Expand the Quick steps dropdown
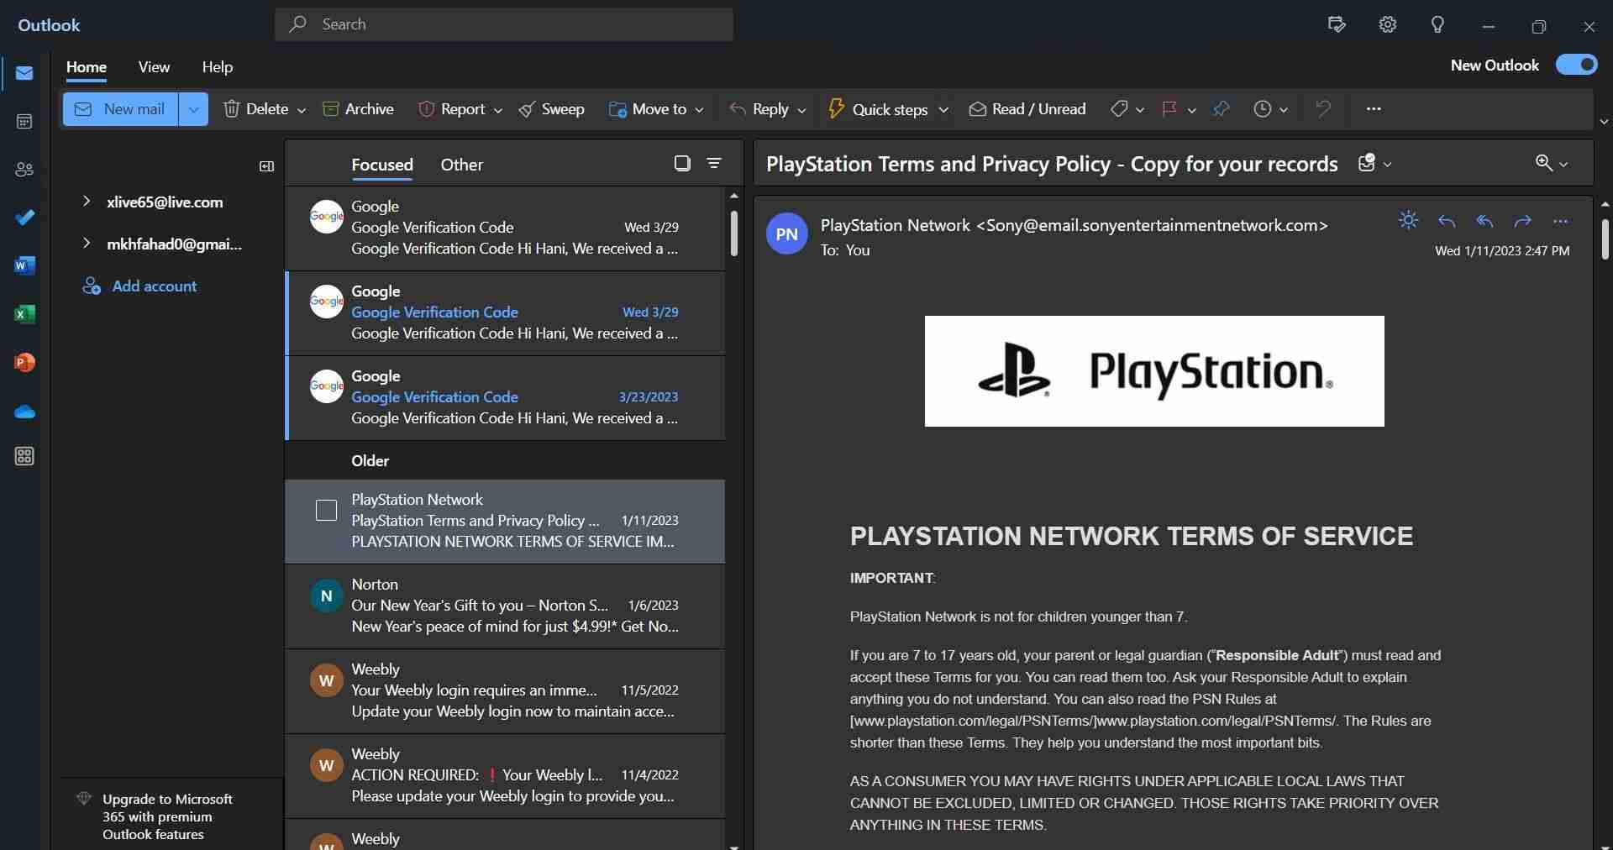This screenshot has height=850, width=1613. [x=943, y=110]
